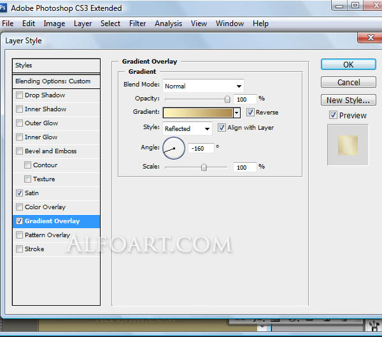Open the Select menu

(x=110, y=24)
